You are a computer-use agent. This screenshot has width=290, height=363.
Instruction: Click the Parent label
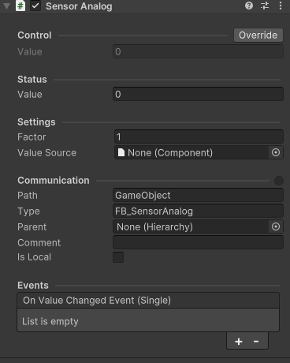click(x=32, y=226)
